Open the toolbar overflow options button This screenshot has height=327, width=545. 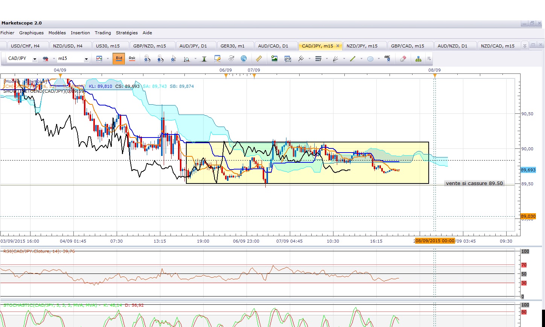[429, 59]
